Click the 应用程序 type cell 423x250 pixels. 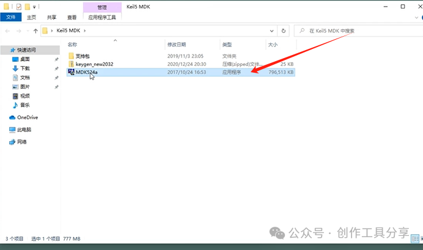tap(232, 72)
